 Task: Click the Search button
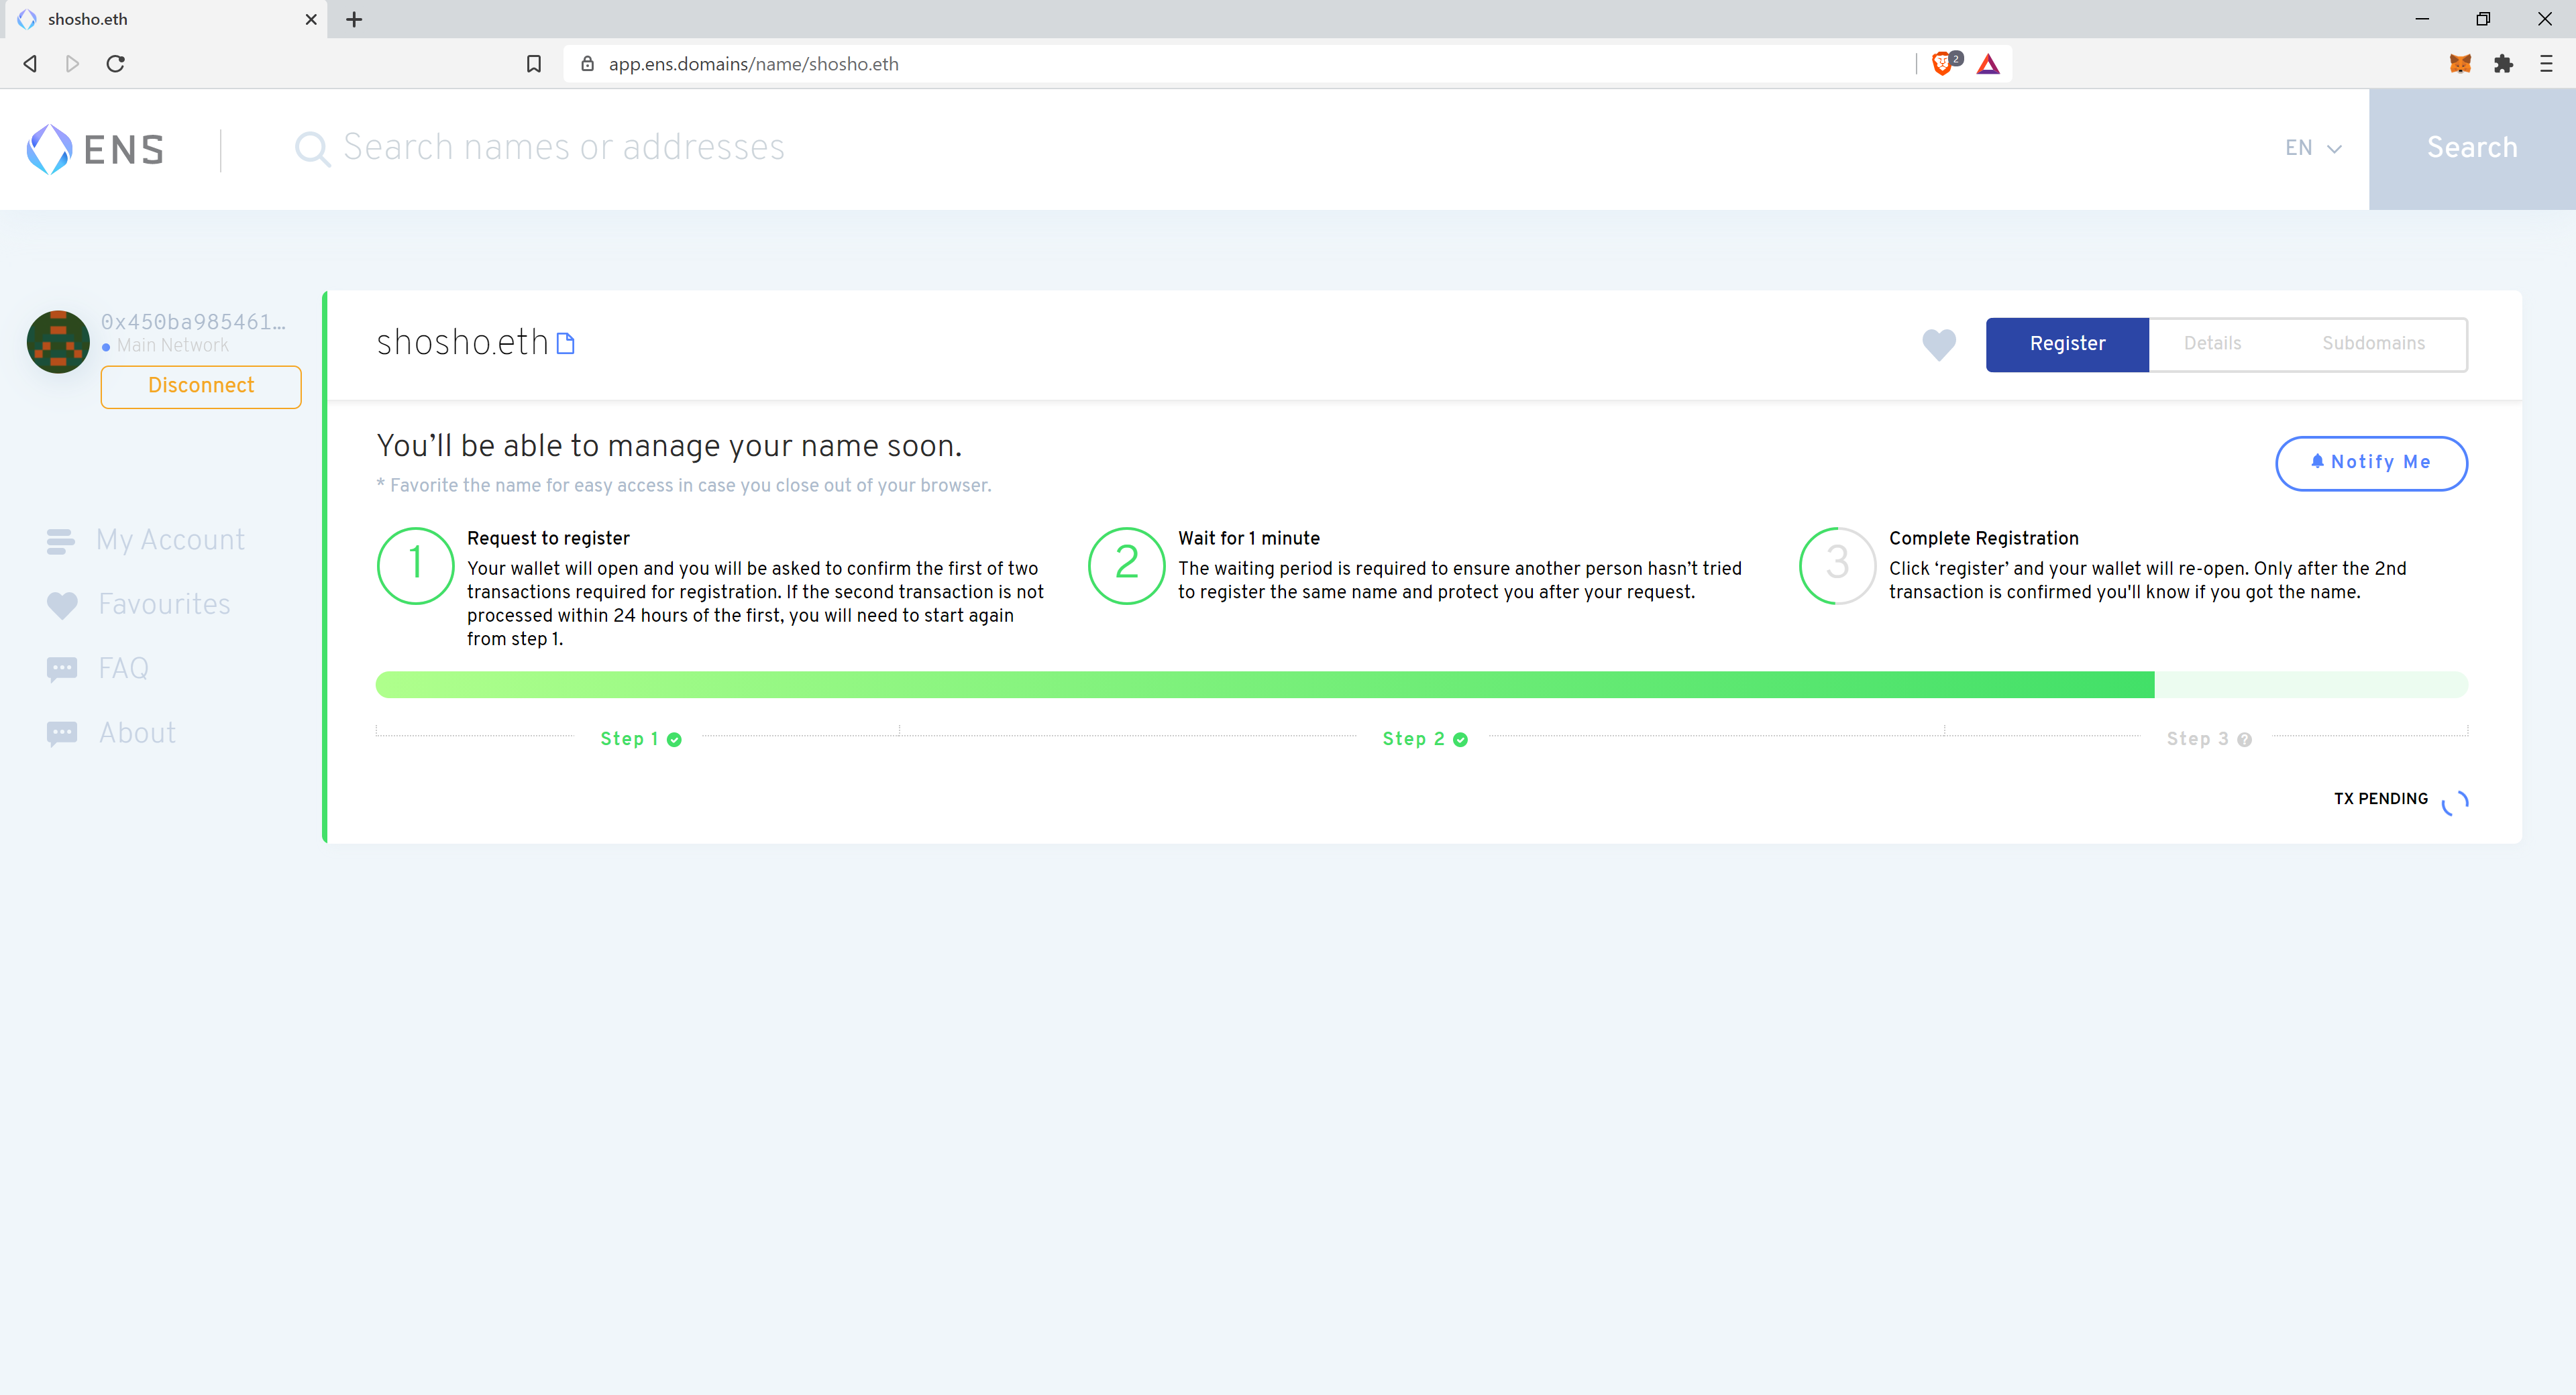[2472, 148]
